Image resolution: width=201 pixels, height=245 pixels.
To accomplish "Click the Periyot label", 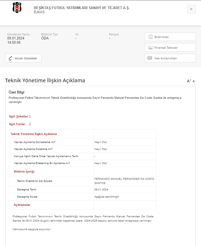I will coord(114,34).
